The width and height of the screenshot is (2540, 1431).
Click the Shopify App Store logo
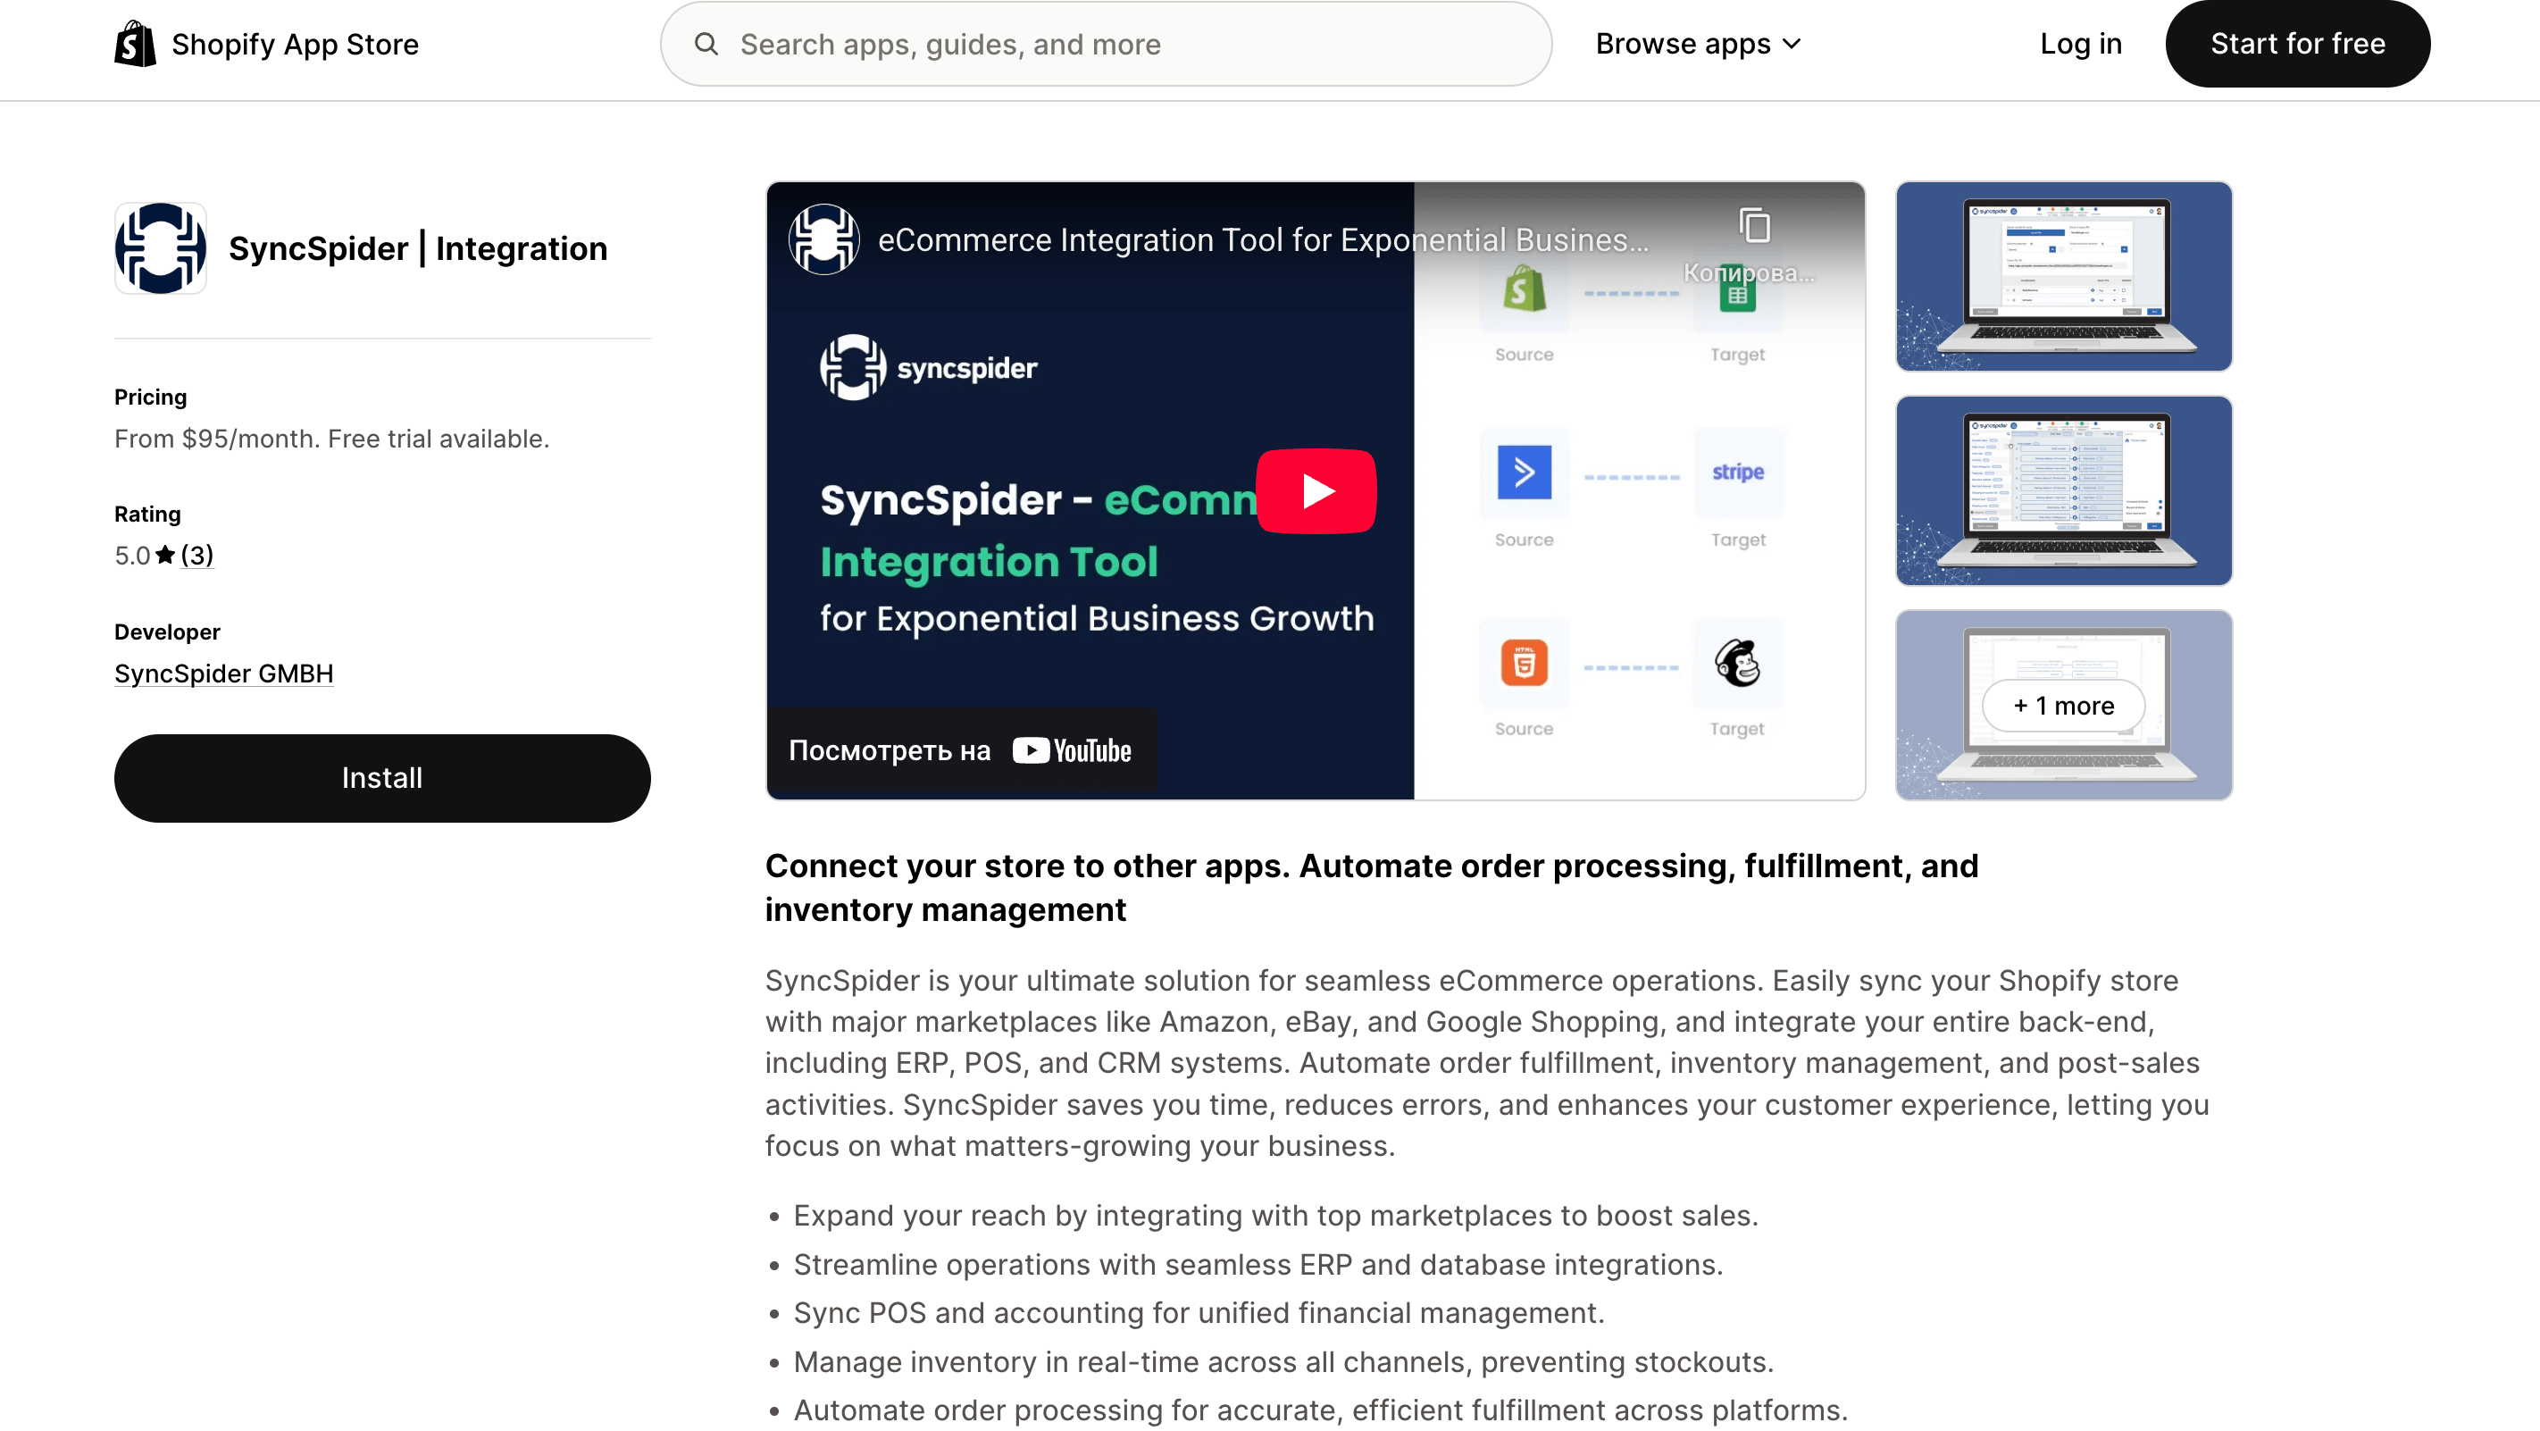tap(266, 44)
